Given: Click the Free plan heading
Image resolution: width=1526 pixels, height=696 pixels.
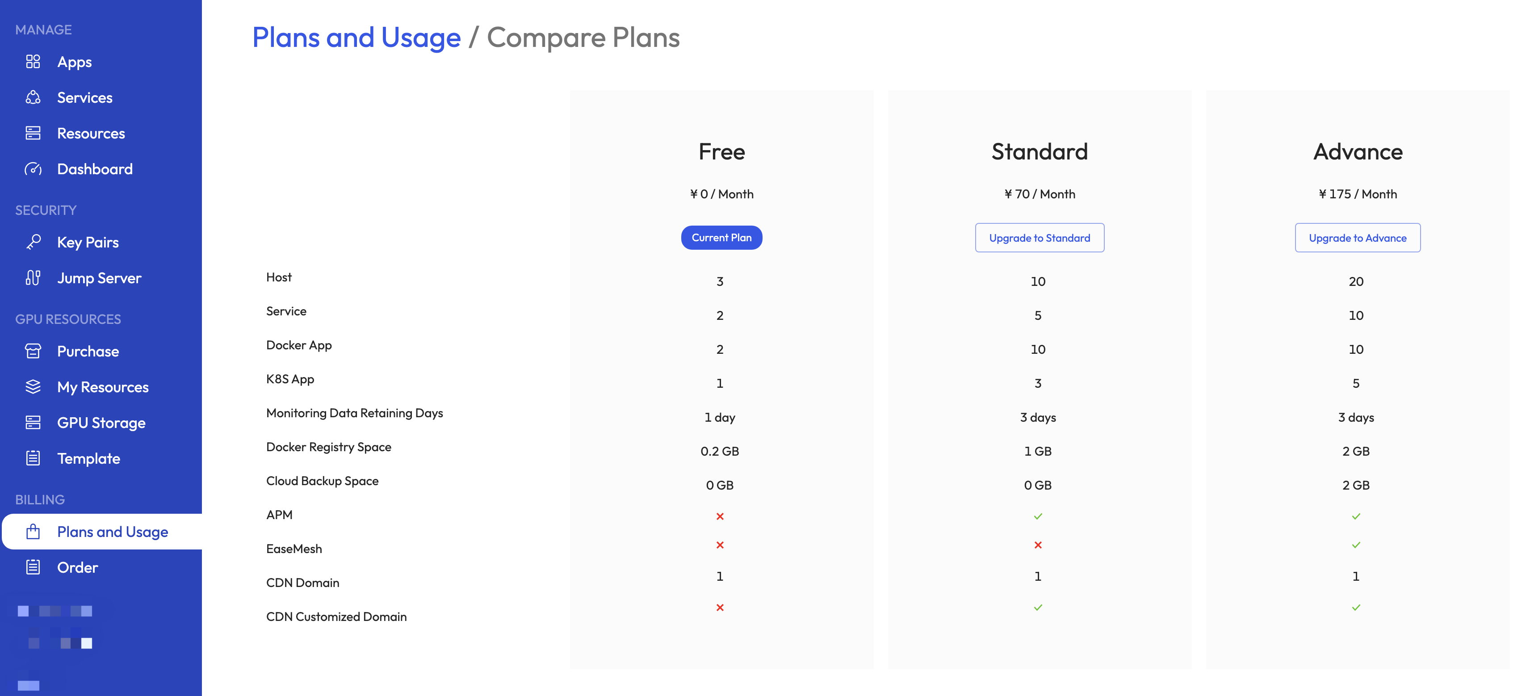Looking at the screenshot, I should [x=721, y=151].
